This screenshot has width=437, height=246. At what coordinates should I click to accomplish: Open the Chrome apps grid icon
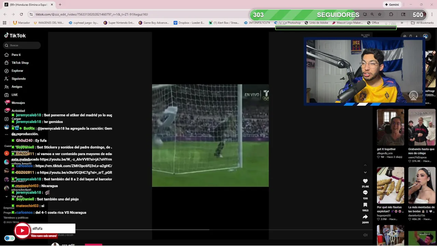click(4, 23)
